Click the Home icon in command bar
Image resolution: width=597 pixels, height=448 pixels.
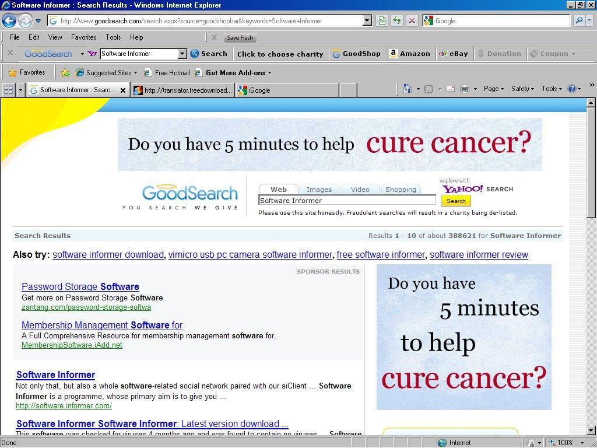coord(408,89)
